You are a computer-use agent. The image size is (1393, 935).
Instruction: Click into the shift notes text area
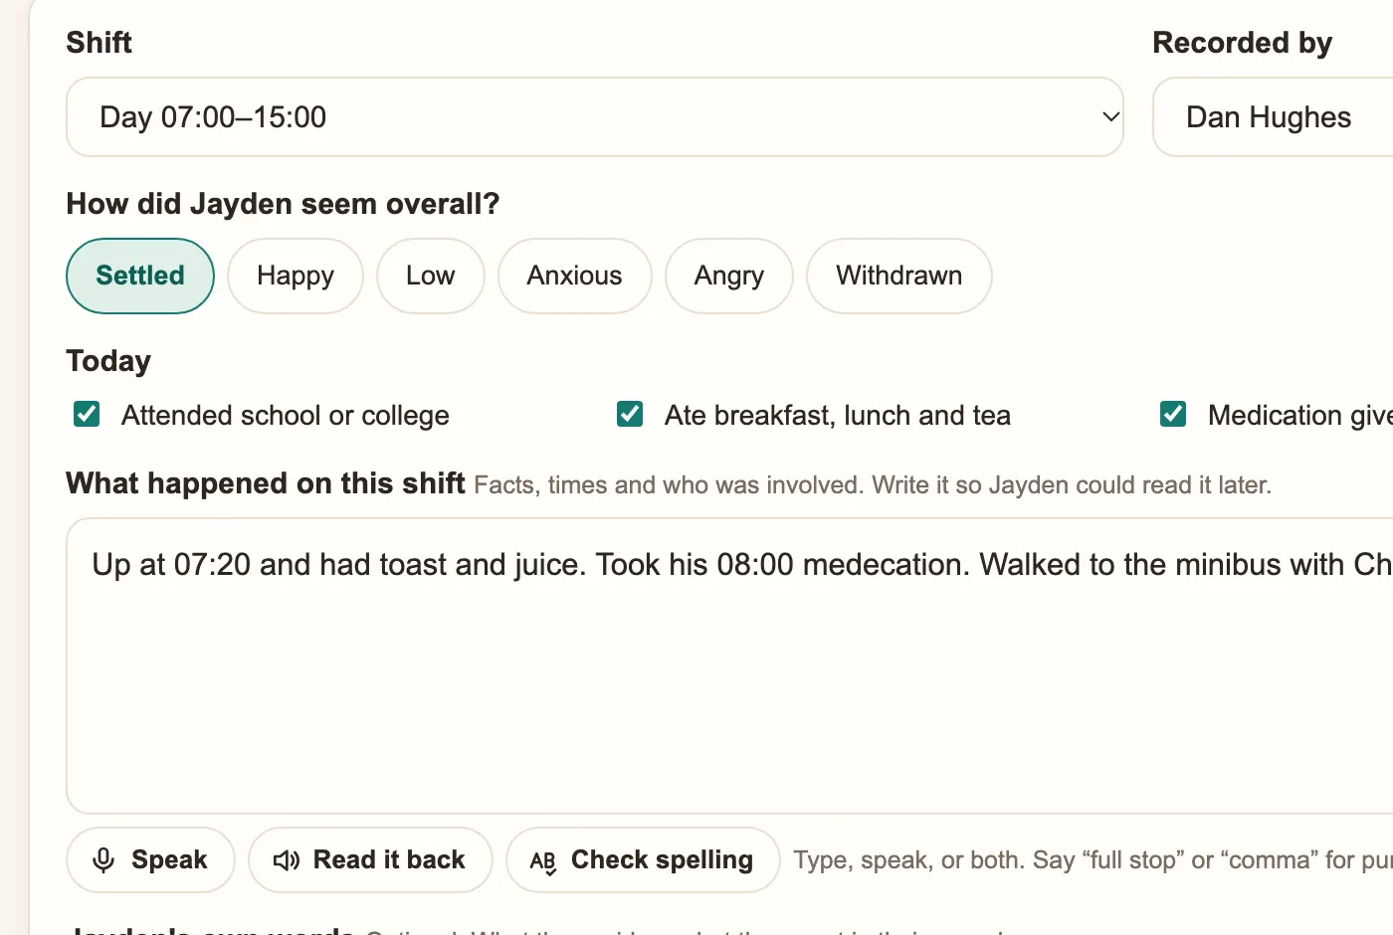point(729,665)
